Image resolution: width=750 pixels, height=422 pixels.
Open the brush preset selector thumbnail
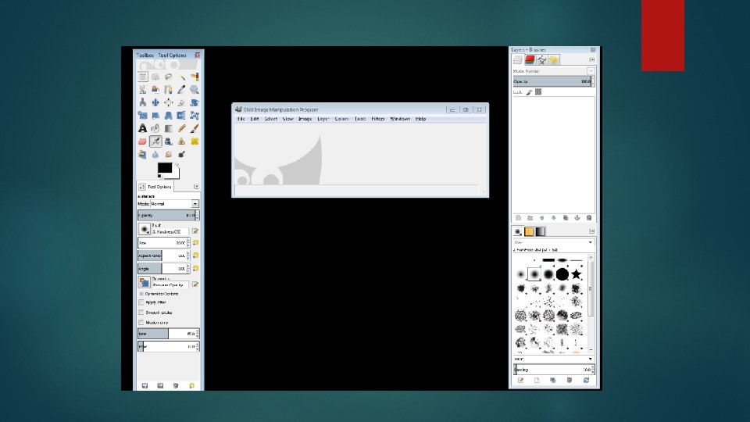pyautogui.click(x=144, y=229)
